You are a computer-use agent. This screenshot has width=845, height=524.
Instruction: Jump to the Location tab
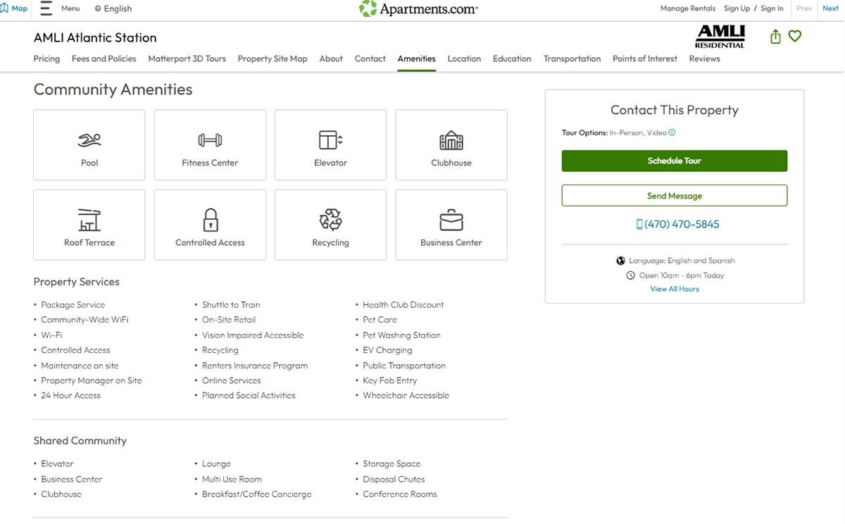click(464, 58)
